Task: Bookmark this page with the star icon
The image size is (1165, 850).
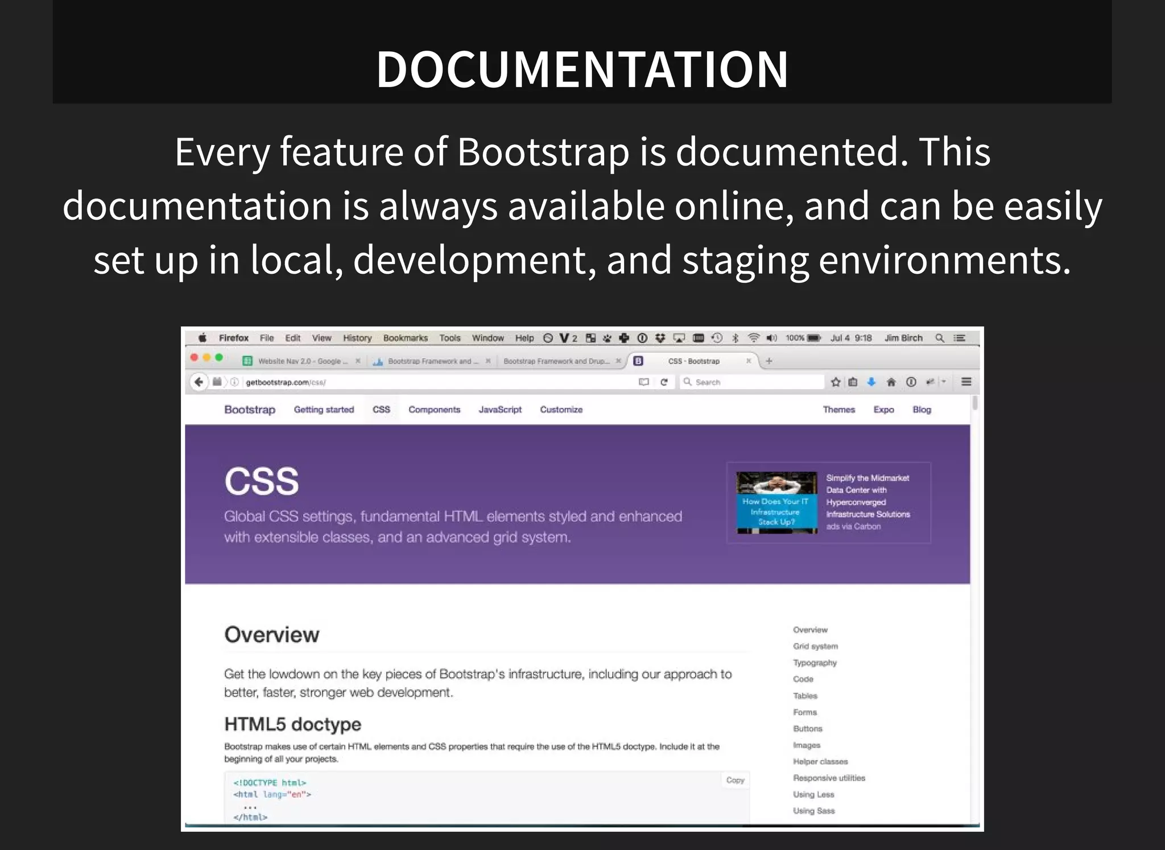Action: coord(836,382)
